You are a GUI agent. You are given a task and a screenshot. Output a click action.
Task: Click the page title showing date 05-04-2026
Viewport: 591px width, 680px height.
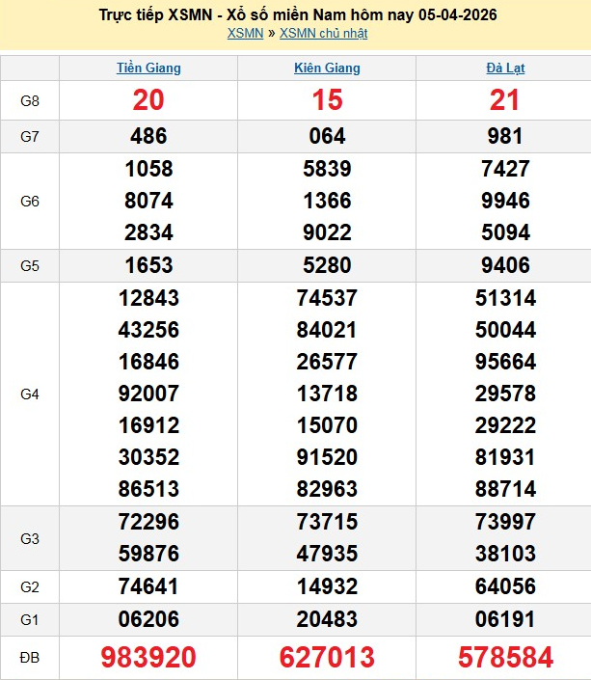(x=298, y=15)
